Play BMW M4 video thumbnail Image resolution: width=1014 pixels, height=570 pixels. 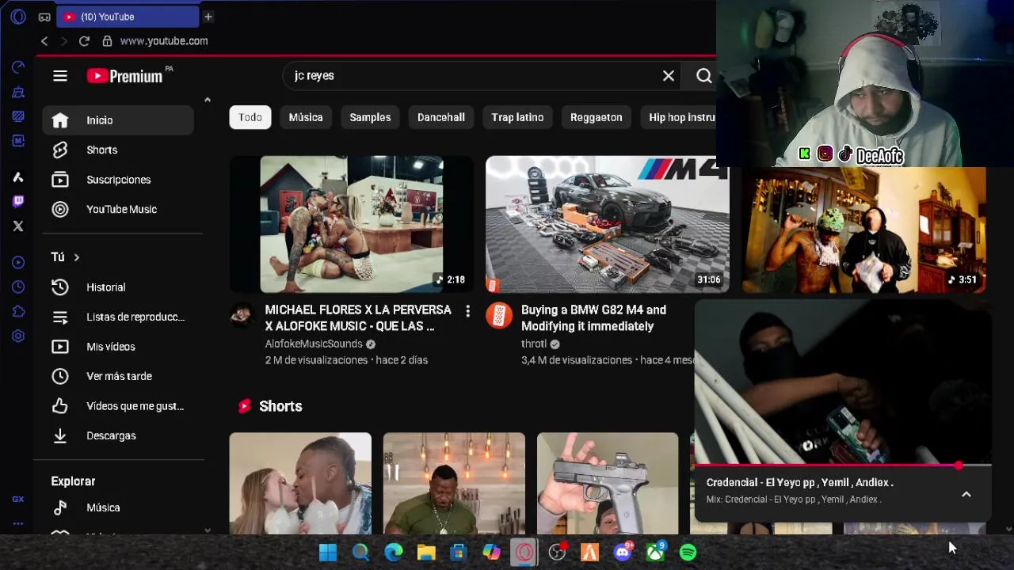(608, 224)
